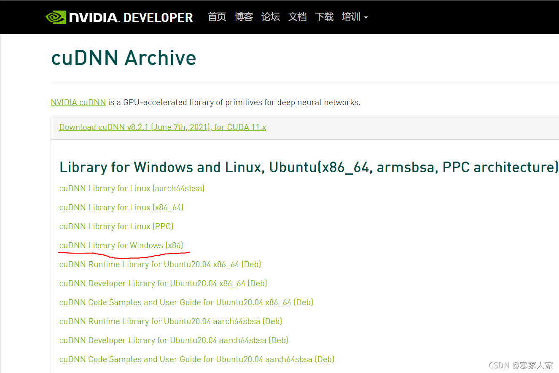The width and height of the screenshot is (559, 373).
Task: Get Code Samples User Guide Ubuntu20.04 aarch64sbsa
Action: [x=197, y=359]
